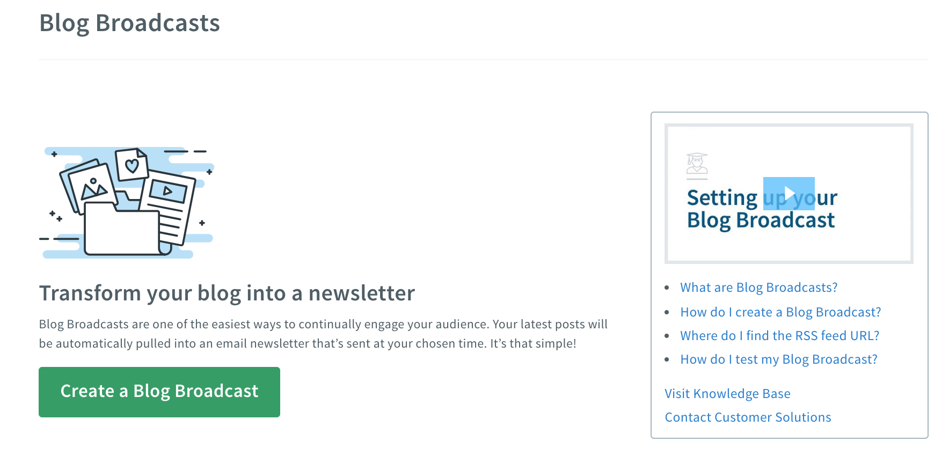Click the Create a Blog Broadcast button
The width and height of the screenshot is (949, 471).
pos(159,392)
